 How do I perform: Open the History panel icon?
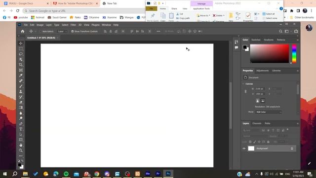click(236, 42)
